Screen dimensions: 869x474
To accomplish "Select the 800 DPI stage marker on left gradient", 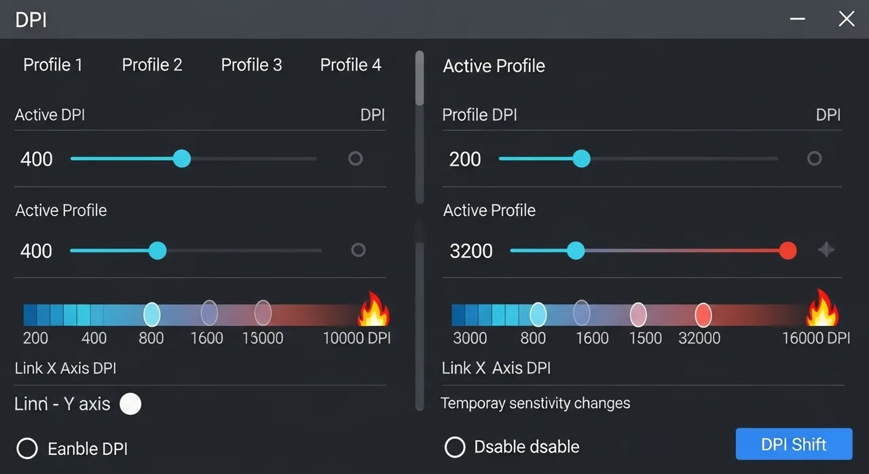I will (152, 314).
